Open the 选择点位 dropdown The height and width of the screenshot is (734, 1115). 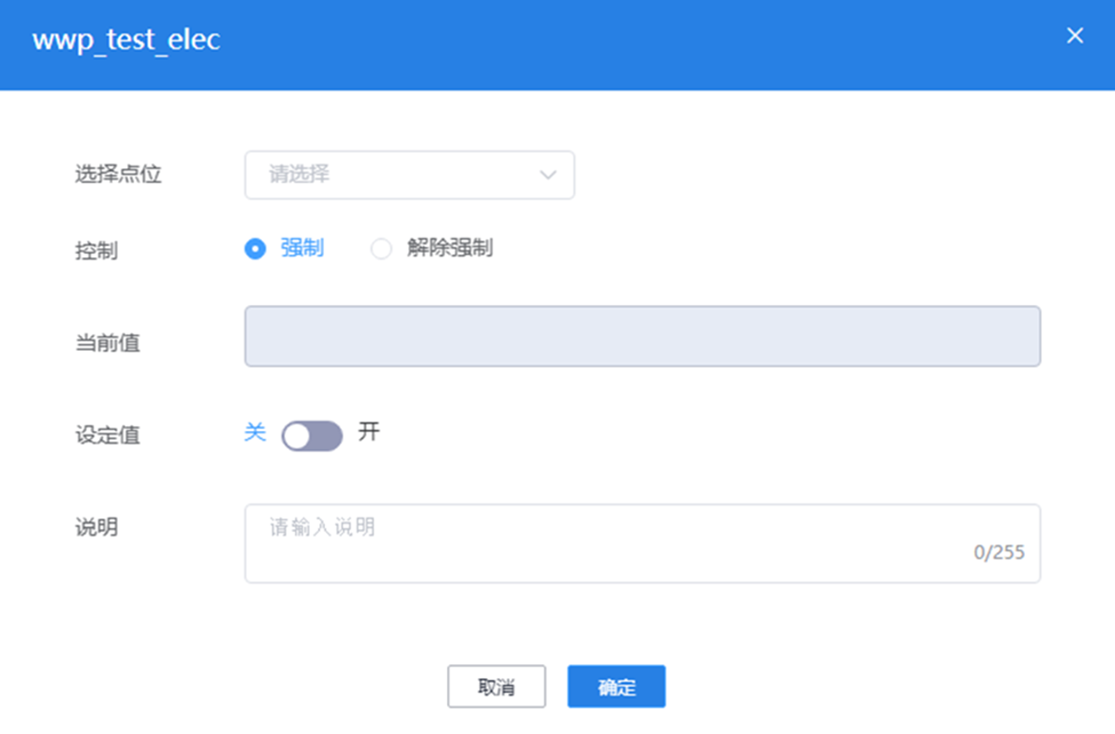point(409,175)
